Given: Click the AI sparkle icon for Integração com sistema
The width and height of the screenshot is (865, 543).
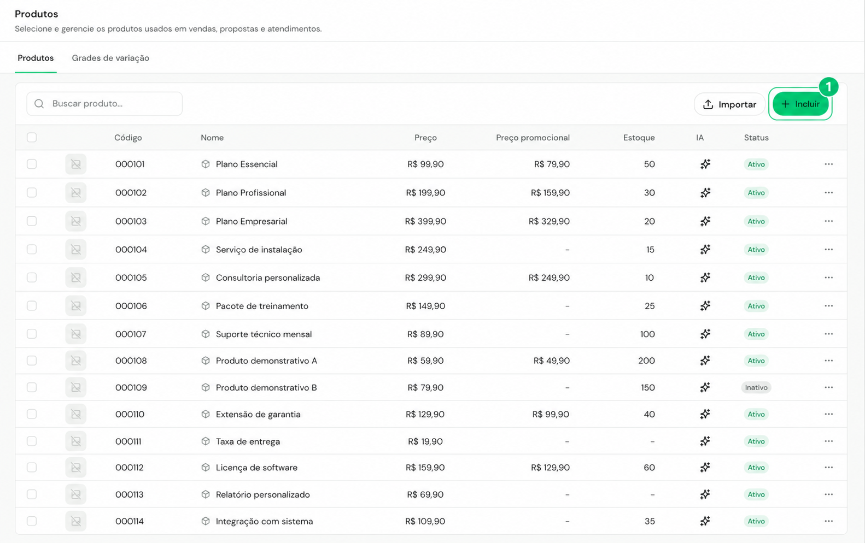Looking at the screenshot, I should coord(705,521).
